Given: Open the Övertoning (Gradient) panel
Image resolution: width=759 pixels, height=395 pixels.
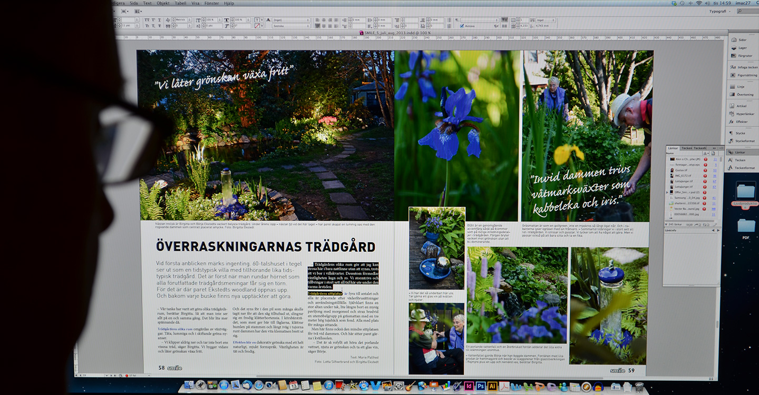Looking at the screenshot, I should point(742,94).
